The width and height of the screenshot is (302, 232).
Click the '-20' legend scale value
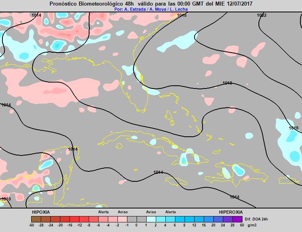pos(60,225)
